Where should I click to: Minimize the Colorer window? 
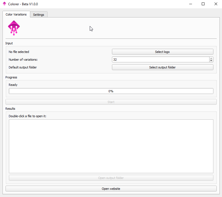tap(191, 4)
